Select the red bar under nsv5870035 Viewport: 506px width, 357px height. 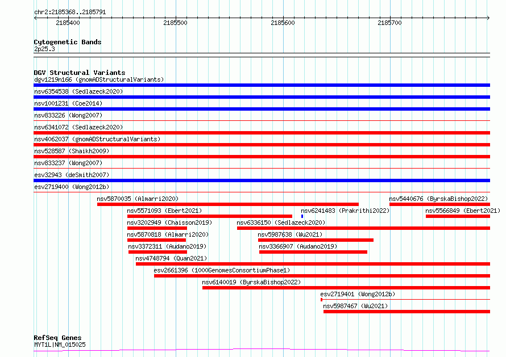click(x=228, y=204)
